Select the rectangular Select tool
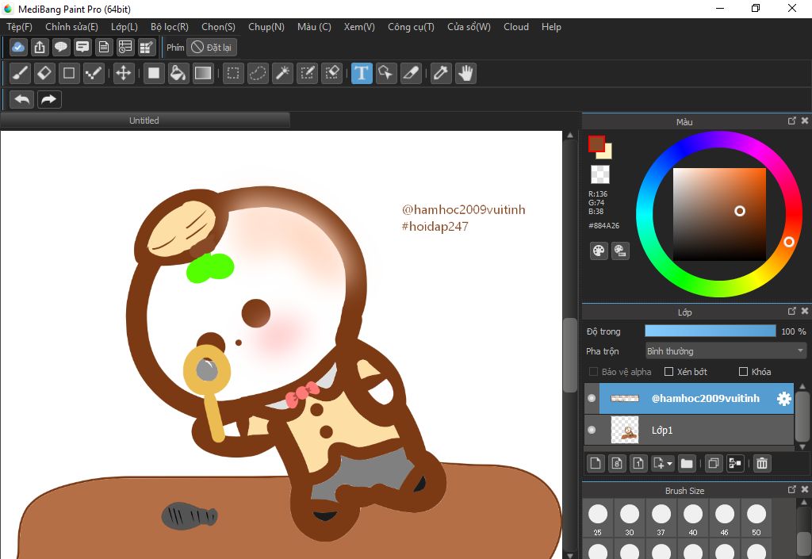This screenshot has height=559, width=812. [x=233, y=73]
